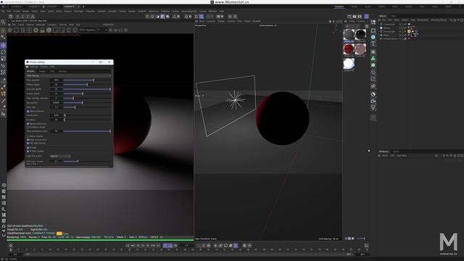Image resolution: width=464 pixels, height=261 pixels.
Task: Click the search magnifier icon at top left
Action: click(3, 22)
